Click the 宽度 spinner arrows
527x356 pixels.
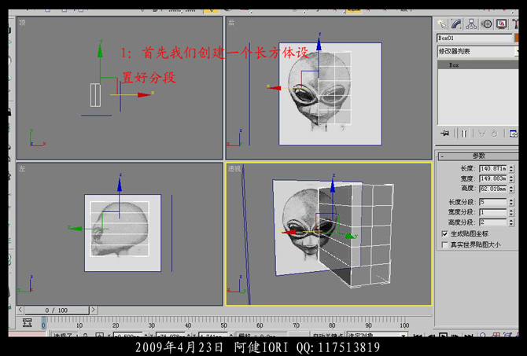pos(511,178)
